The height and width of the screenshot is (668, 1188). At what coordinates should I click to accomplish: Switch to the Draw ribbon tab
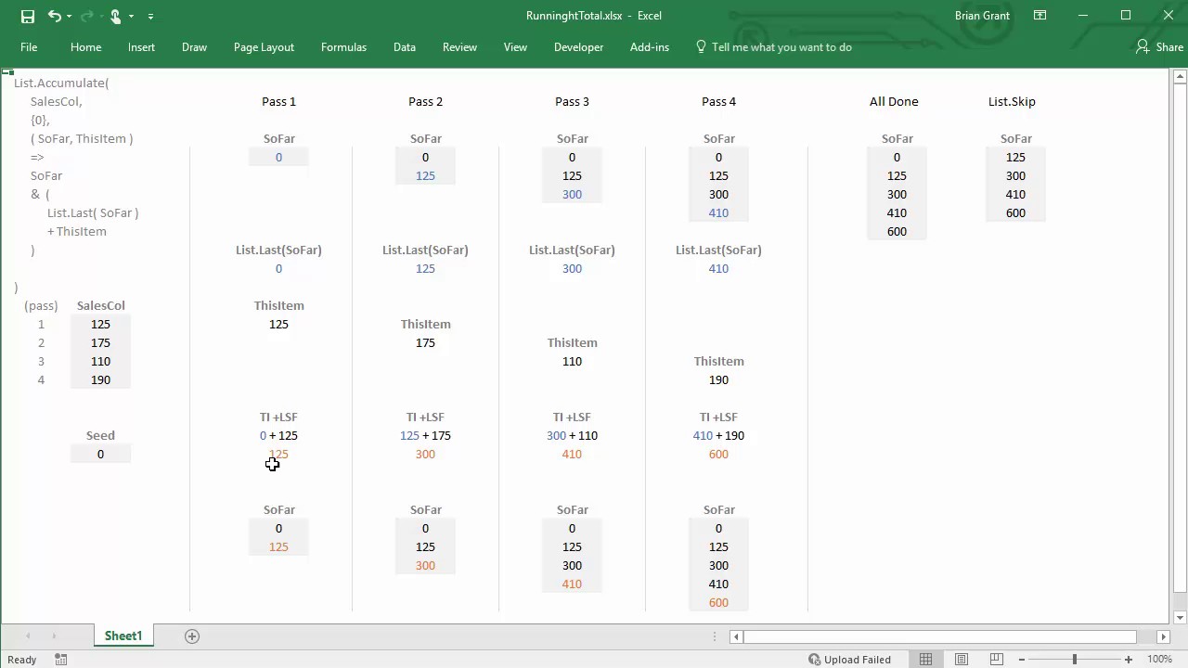194,47
